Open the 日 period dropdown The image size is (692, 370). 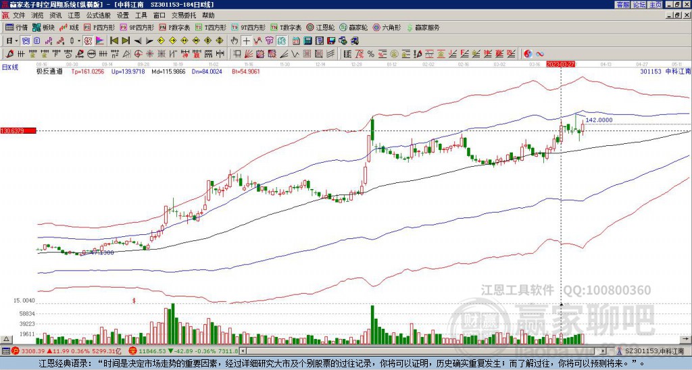12,41
